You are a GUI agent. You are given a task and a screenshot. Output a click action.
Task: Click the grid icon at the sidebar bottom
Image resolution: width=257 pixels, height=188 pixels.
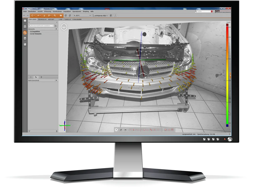click(25, 44)
